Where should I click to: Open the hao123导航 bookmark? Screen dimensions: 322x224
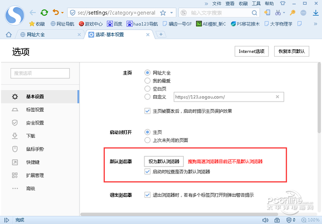(x=142, y=24)
